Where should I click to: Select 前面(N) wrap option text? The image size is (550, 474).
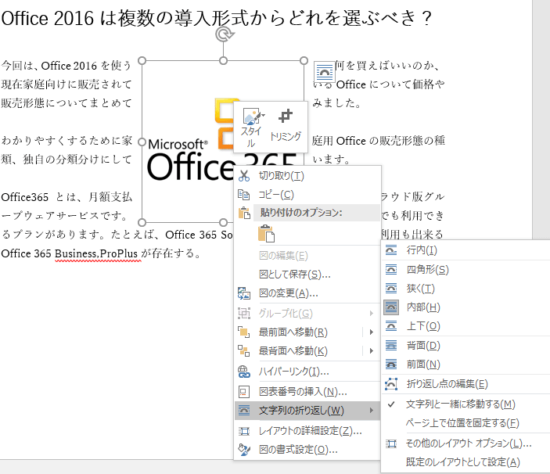pos(423,364)
